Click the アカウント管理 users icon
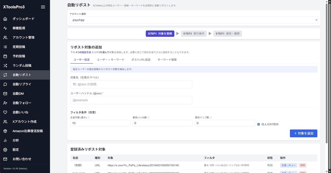The width and height of the screenshot is (331, 173). pyautogui.click(x=5, y=37)
